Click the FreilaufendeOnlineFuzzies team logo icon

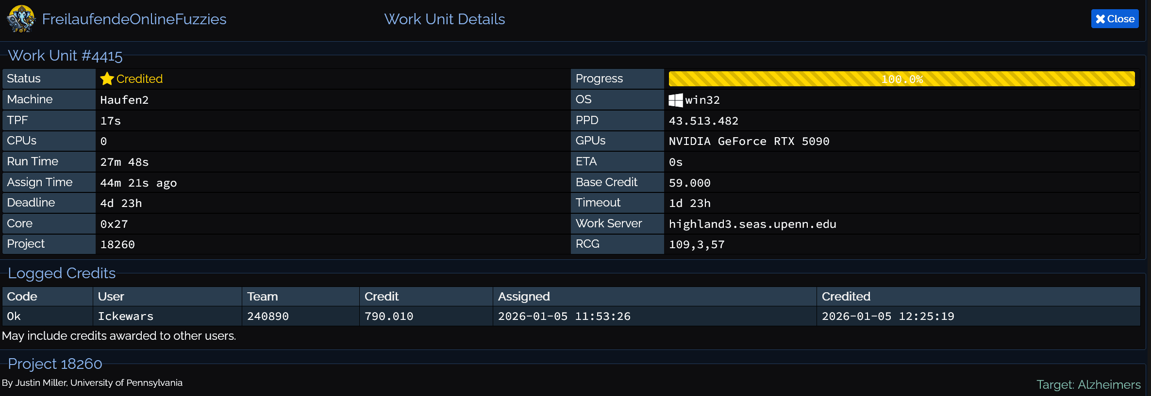(21, 19)
